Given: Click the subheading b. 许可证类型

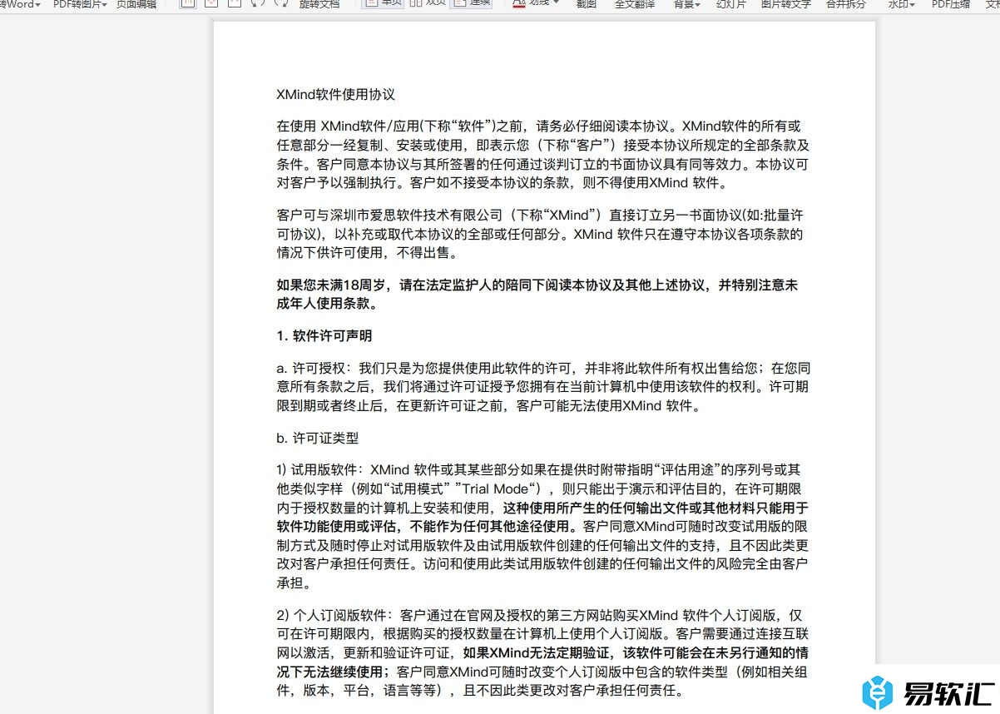Looking at the screenshot, I should (x=317, y=438).
